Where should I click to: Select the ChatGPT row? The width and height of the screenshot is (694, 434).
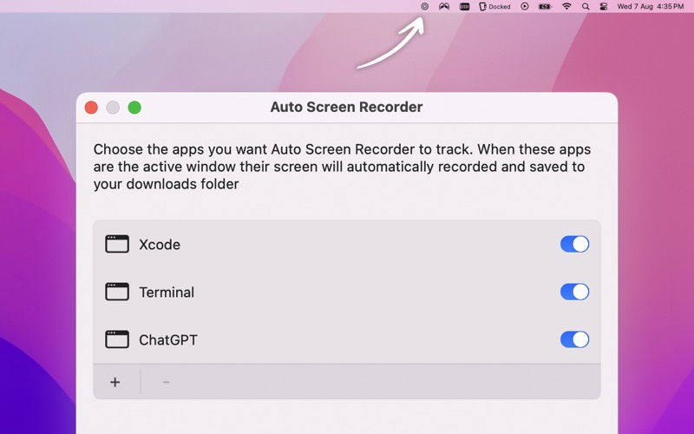347,339
